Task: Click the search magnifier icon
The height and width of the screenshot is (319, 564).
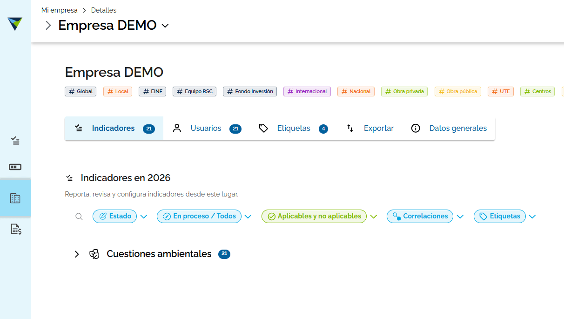Action: [x=79, y=216]
